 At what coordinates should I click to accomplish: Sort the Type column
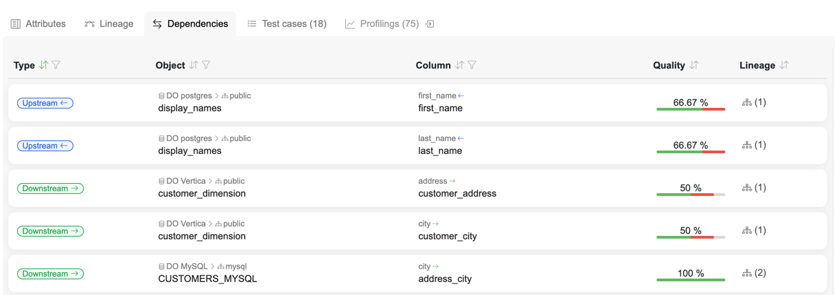(x=43, y=65)
